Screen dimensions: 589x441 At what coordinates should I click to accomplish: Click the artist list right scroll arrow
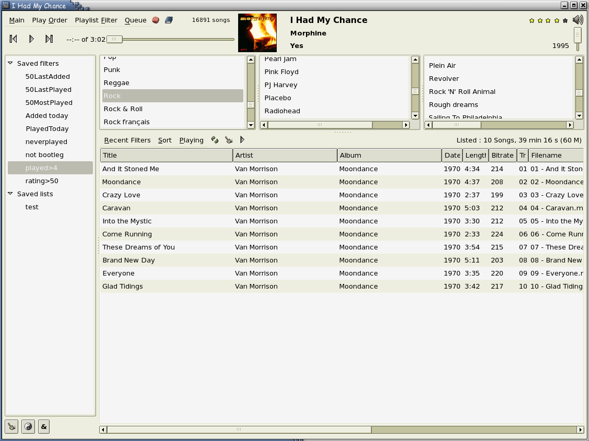point(406,125)
